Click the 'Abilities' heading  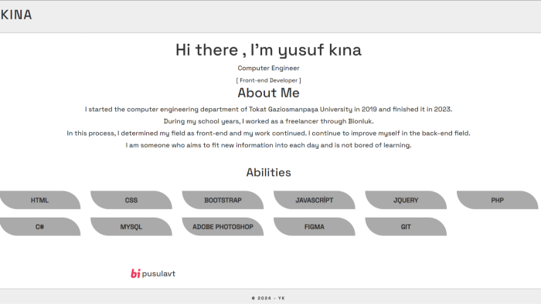pyautogui.click(x=268, y=173)
